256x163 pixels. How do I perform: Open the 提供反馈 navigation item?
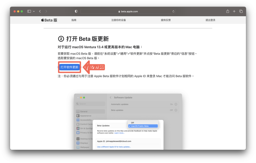(x=166, y=20)
